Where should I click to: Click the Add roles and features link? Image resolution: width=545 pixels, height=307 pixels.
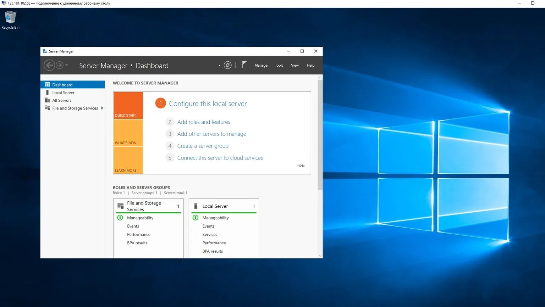[x=204, y=122]
